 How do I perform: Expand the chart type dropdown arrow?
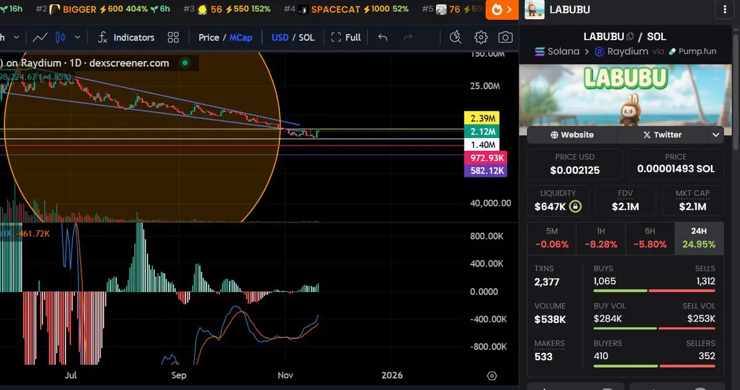tap(78, 38)
